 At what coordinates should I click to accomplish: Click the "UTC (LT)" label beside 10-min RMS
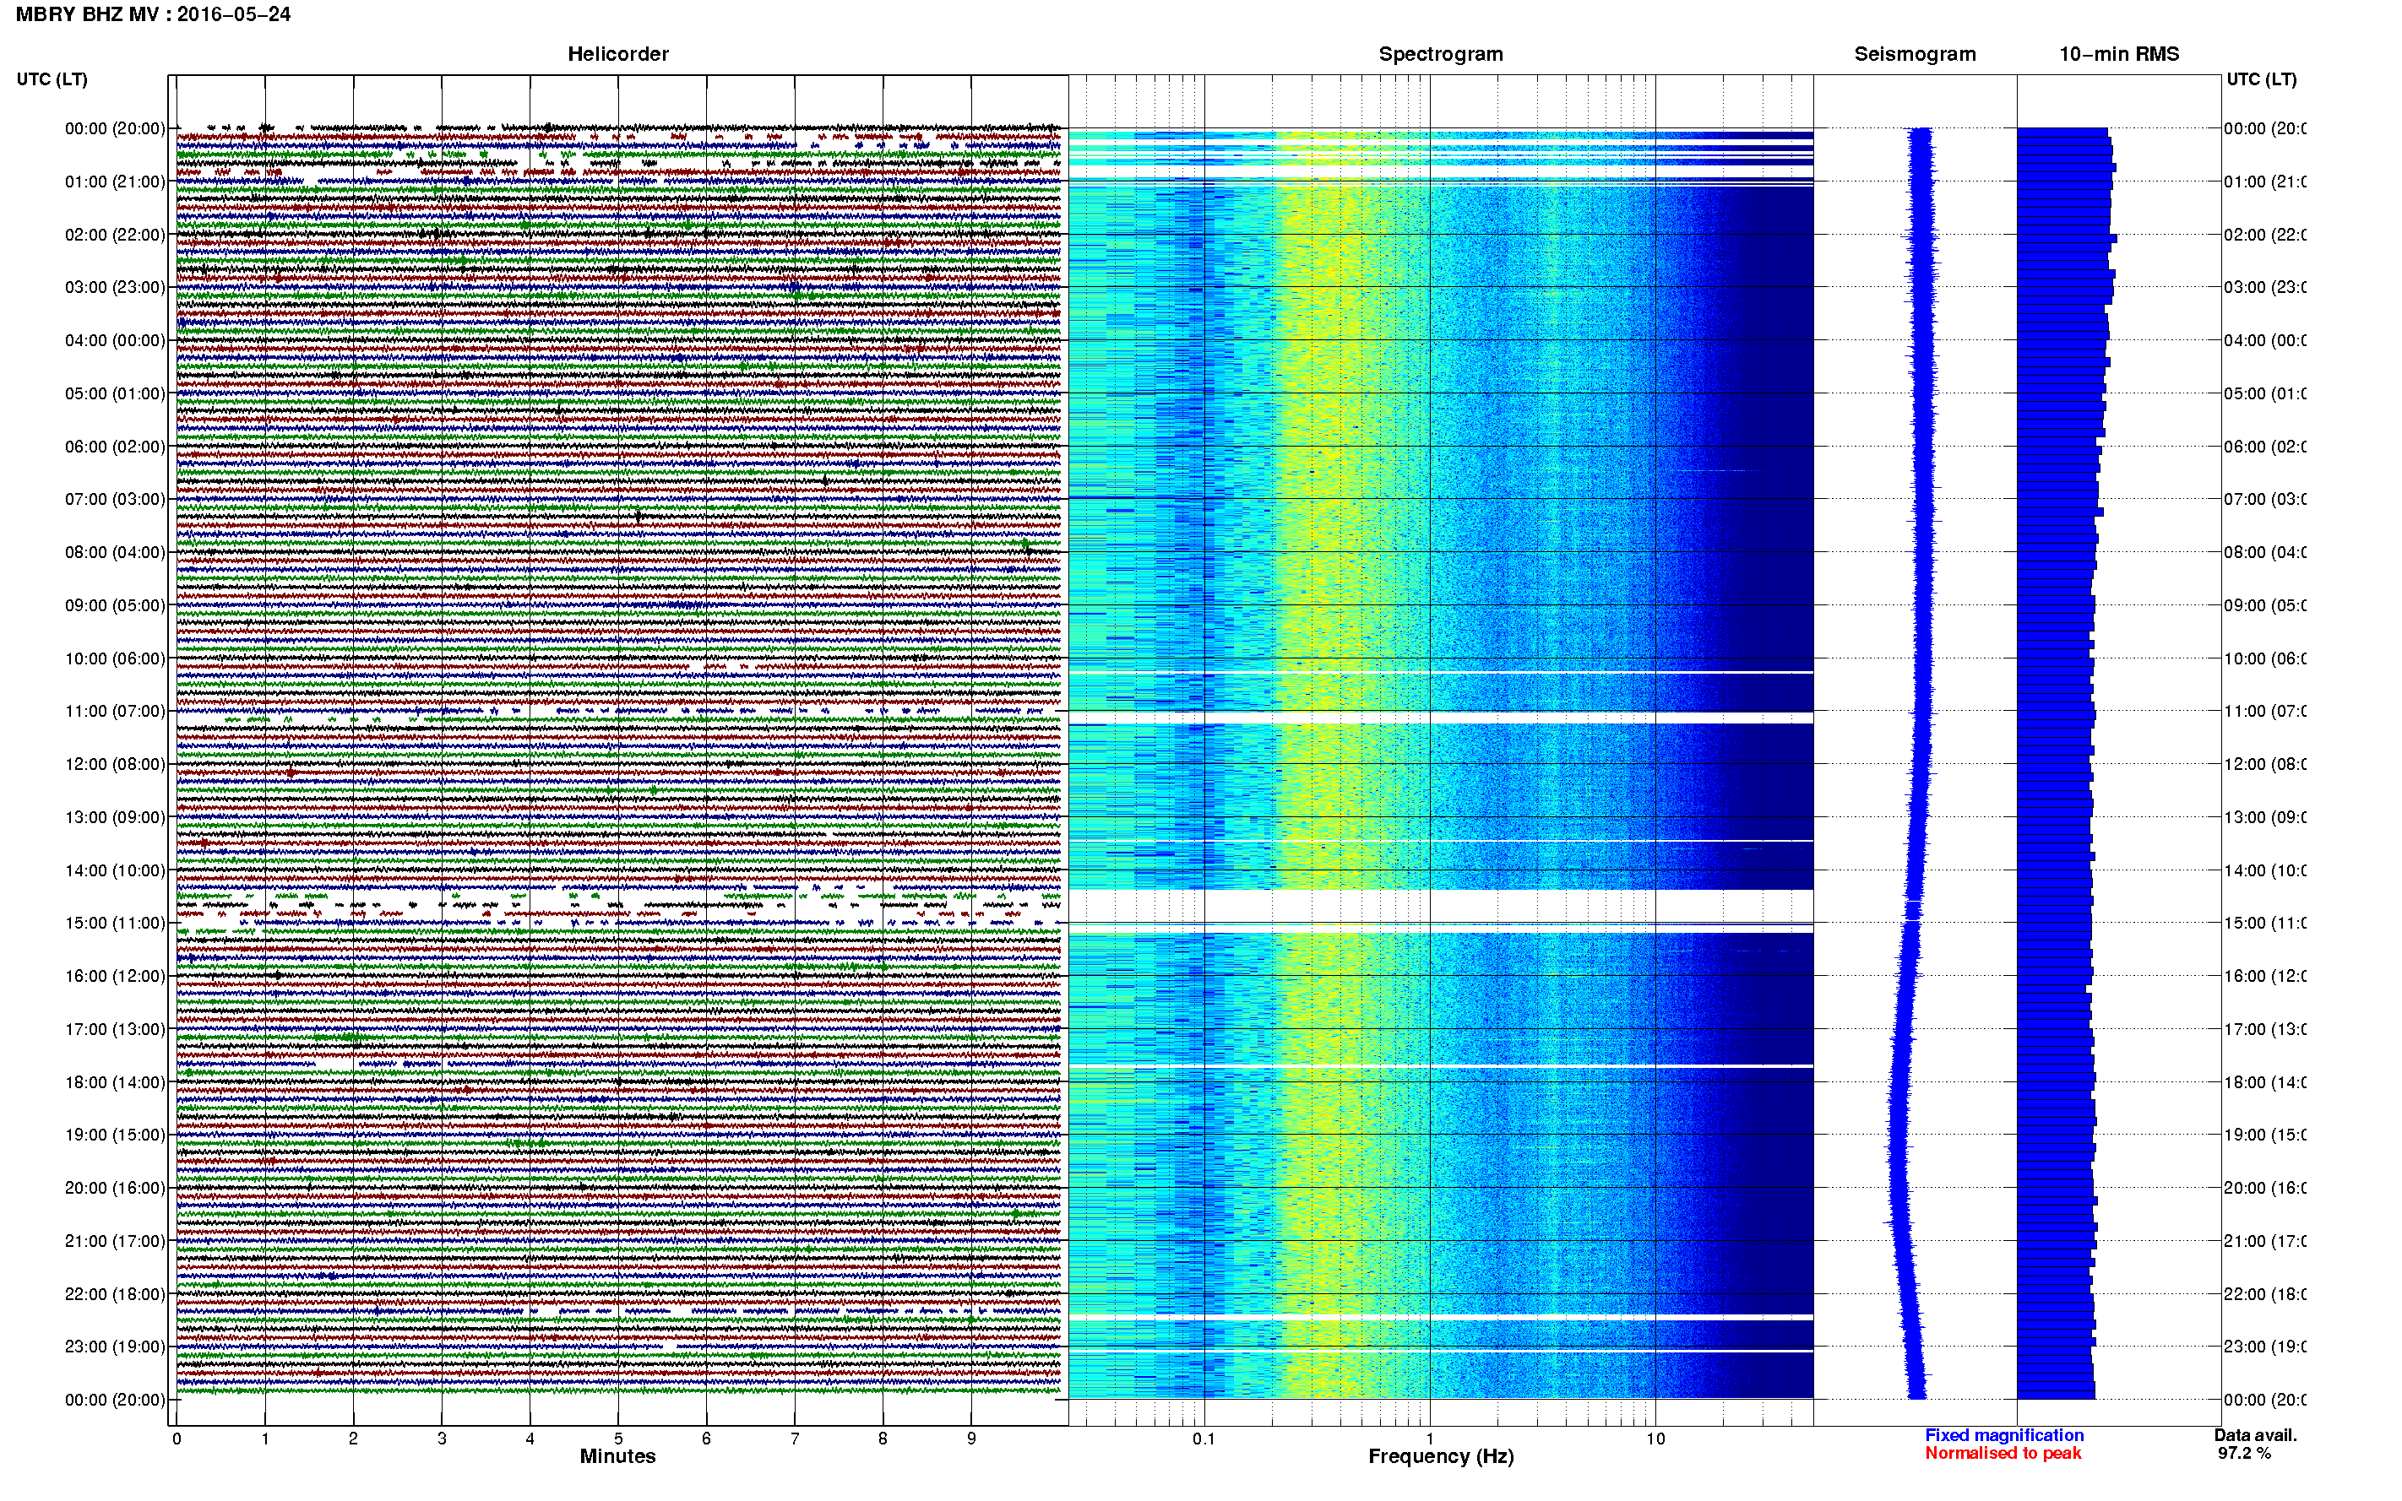click(2261, 79)
